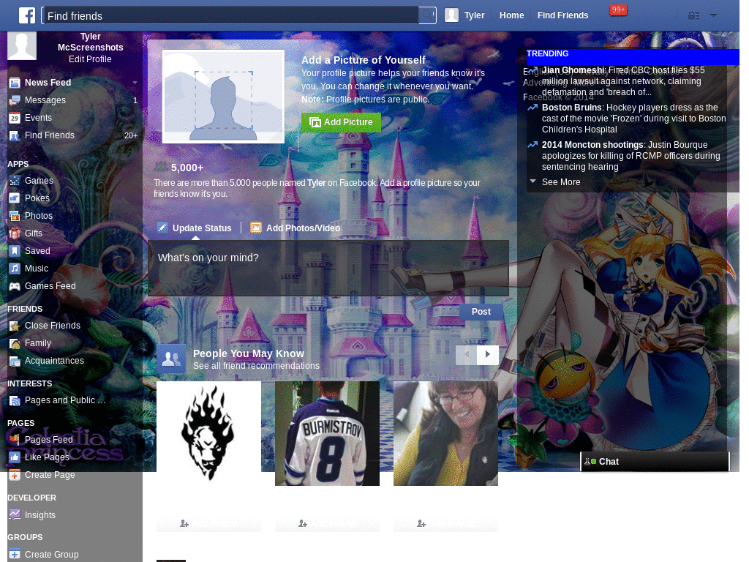
Task: Open See all friend recommendations link
Action: tap(256, 366)
